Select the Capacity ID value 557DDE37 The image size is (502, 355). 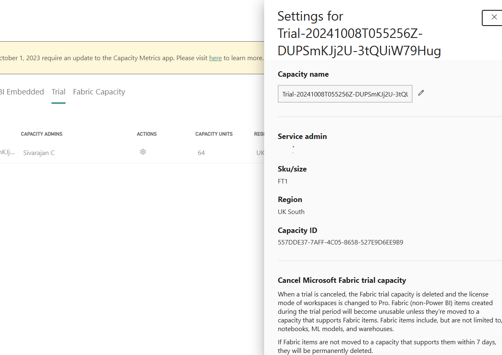point(340,242)
